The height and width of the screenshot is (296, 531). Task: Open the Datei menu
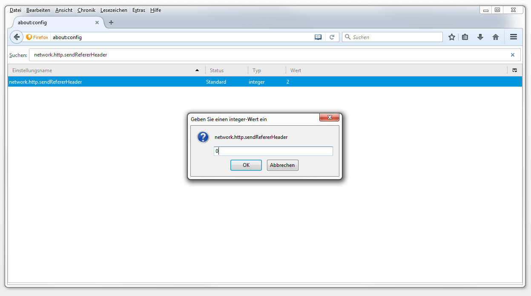(15, 10)
